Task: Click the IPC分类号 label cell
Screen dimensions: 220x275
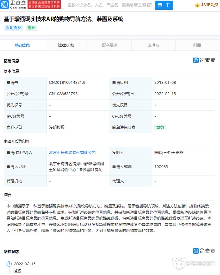Action: 25,116
